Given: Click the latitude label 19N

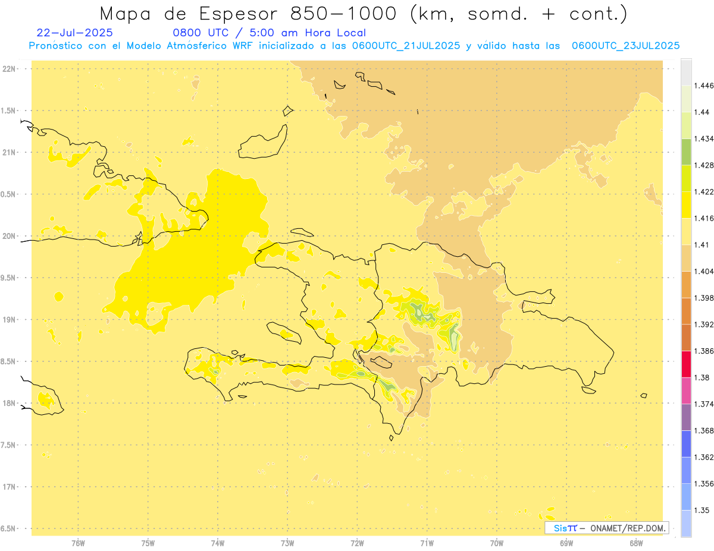Looking at the screenshot, I should click(9, 320).
